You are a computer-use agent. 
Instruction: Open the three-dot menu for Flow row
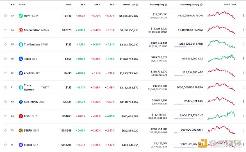pyautogui.click(x=243, y=16)
